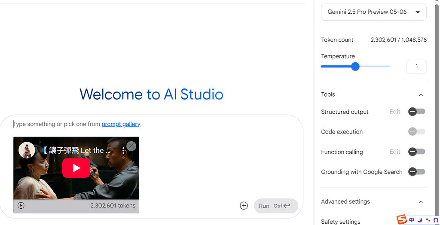440x225 pixels.
Task: Click the moon icon in IME bar
Action: point(420,220)
